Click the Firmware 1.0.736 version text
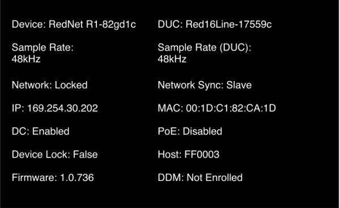 [x=53, y=177]
